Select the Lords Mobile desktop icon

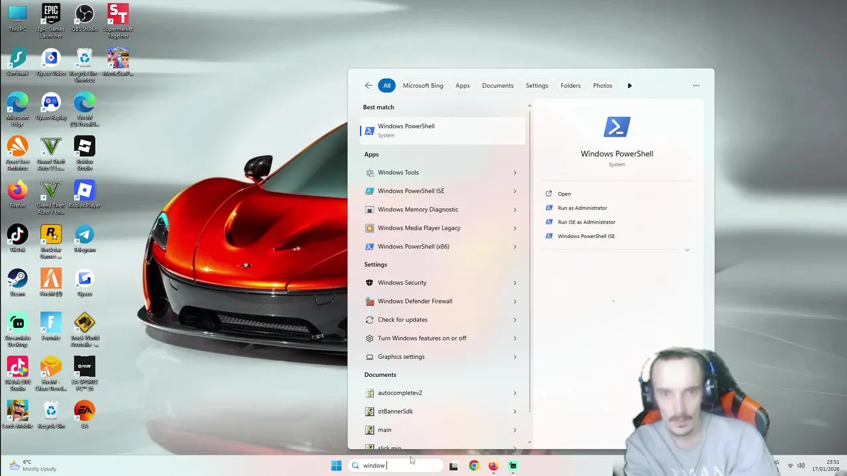(18, 415)
